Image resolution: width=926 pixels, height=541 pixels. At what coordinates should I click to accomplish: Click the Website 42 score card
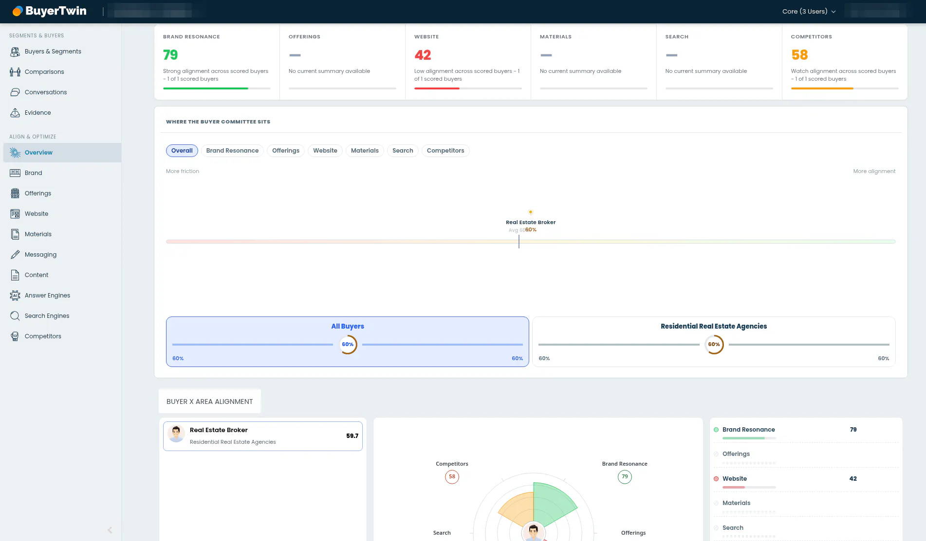click(x=468, y=62)
